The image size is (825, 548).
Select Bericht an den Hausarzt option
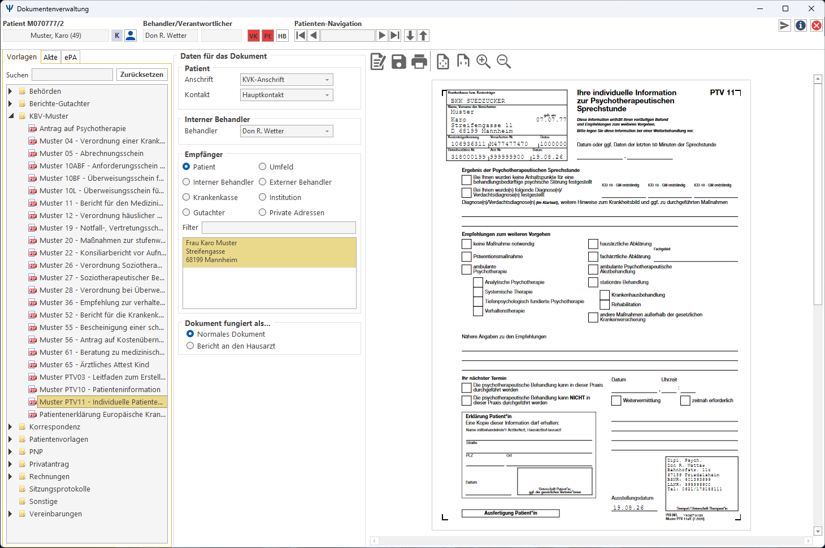click(x=231, y=346)
